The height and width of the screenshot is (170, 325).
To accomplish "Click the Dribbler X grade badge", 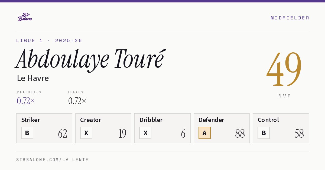I will click(x=145, y=133).
